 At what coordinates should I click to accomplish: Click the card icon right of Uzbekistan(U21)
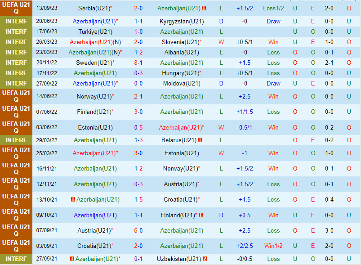(x=205, y=259)
